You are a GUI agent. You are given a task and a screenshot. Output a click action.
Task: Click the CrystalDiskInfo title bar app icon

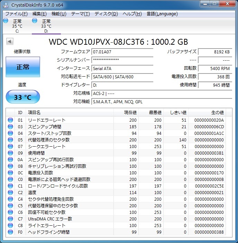(6, 5)
